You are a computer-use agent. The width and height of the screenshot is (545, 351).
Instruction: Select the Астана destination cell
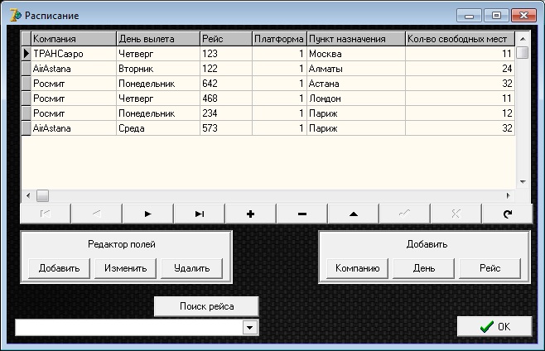pyautogui.click(x=356, y=84)
